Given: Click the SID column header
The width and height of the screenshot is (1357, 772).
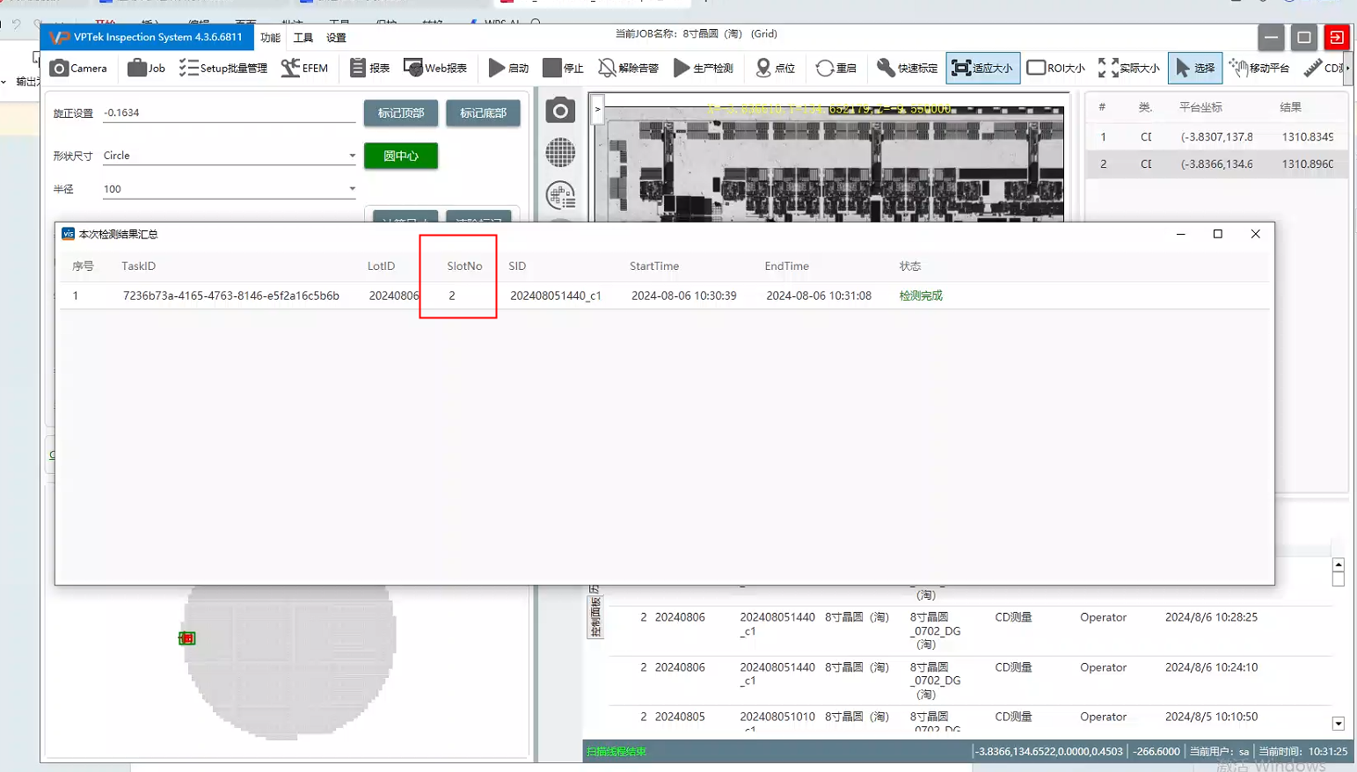Looking at the screenshot, I should pos(517,266).
